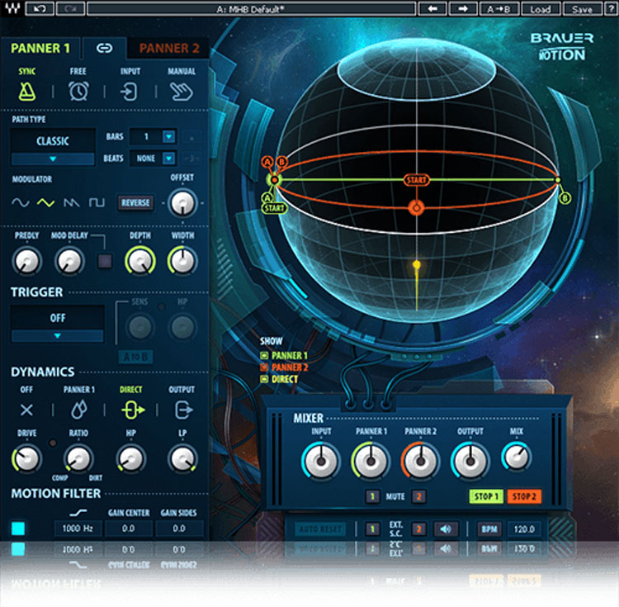Select the Input mode icon
The height and width of the screenshot is (607, 619).
[x=130, y=91]
